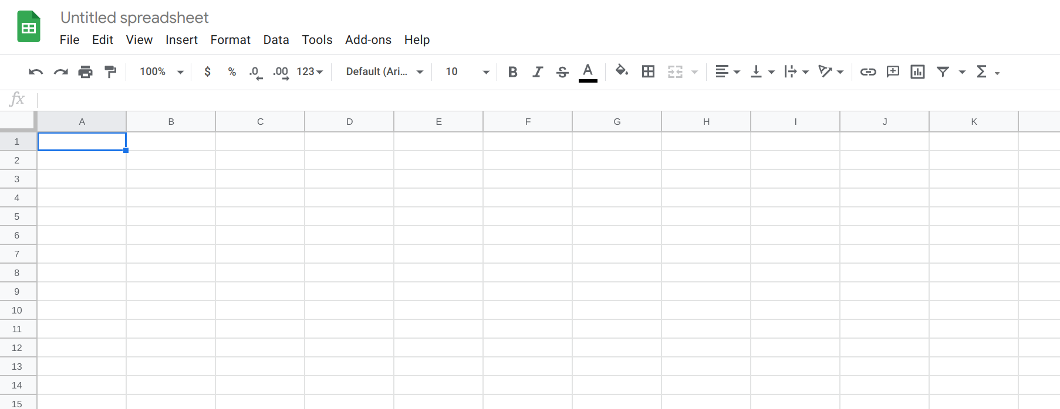Open the font size dropdown
The image size is (1060, 409).
[467, 72]
